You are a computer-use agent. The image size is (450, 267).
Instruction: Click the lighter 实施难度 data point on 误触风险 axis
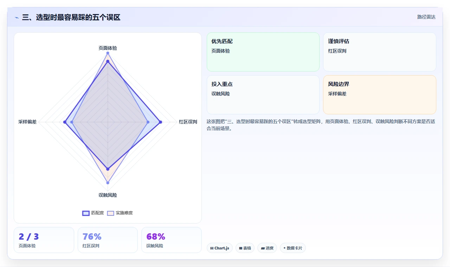(x=108, y=183)
